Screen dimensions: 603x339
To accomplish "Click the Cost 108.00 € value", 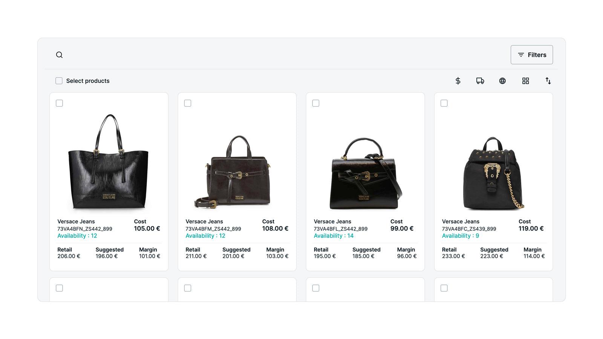I will pos(275,228).
